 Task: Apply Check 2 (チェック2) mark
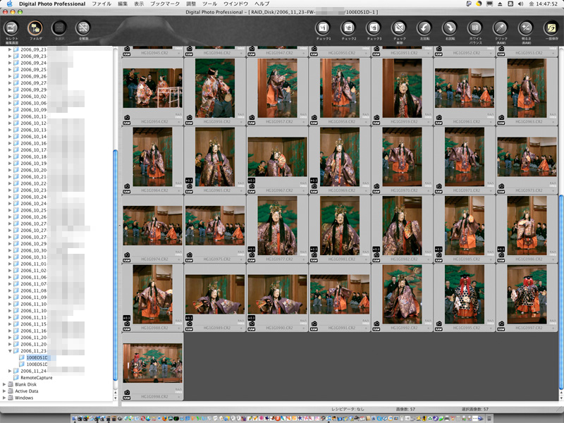348,28
